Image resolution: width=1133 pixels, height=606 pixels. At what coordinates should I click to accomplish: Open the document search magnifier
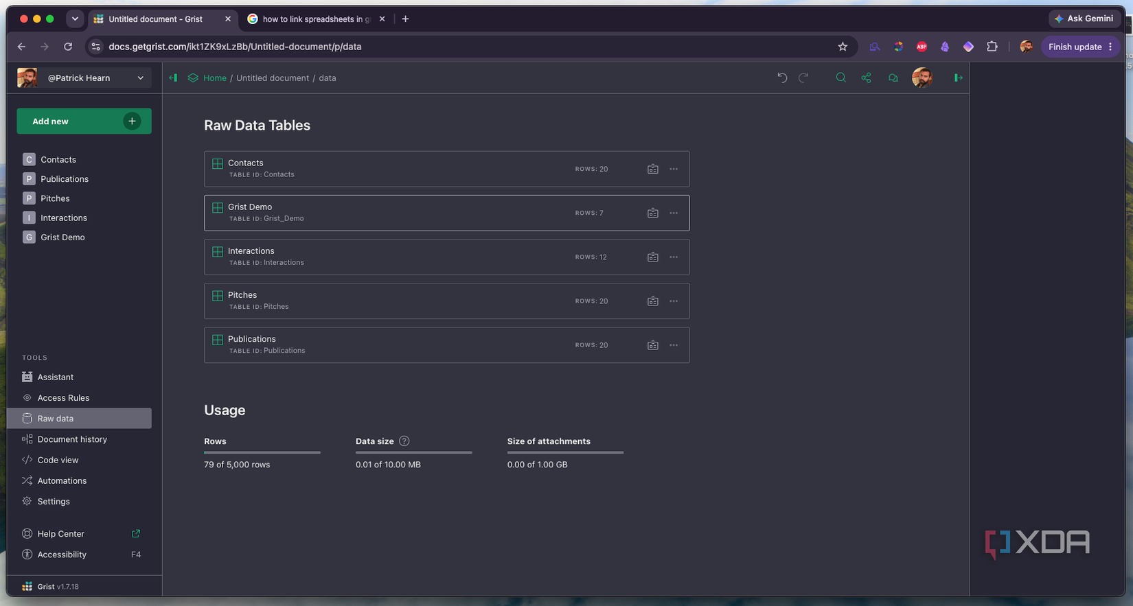pos(840,78)
